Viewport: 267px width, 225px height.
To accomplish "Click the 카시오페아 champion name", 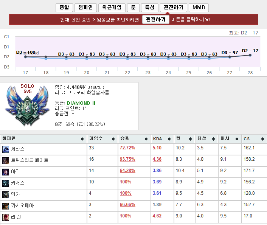I will [x=22, y=206].
